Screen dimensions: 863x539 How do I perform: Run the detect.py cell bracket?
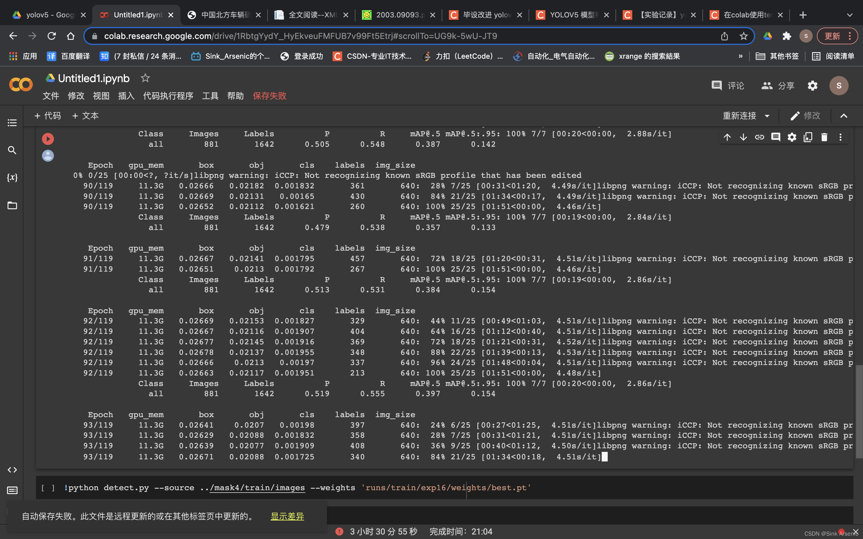click(48, 488)
